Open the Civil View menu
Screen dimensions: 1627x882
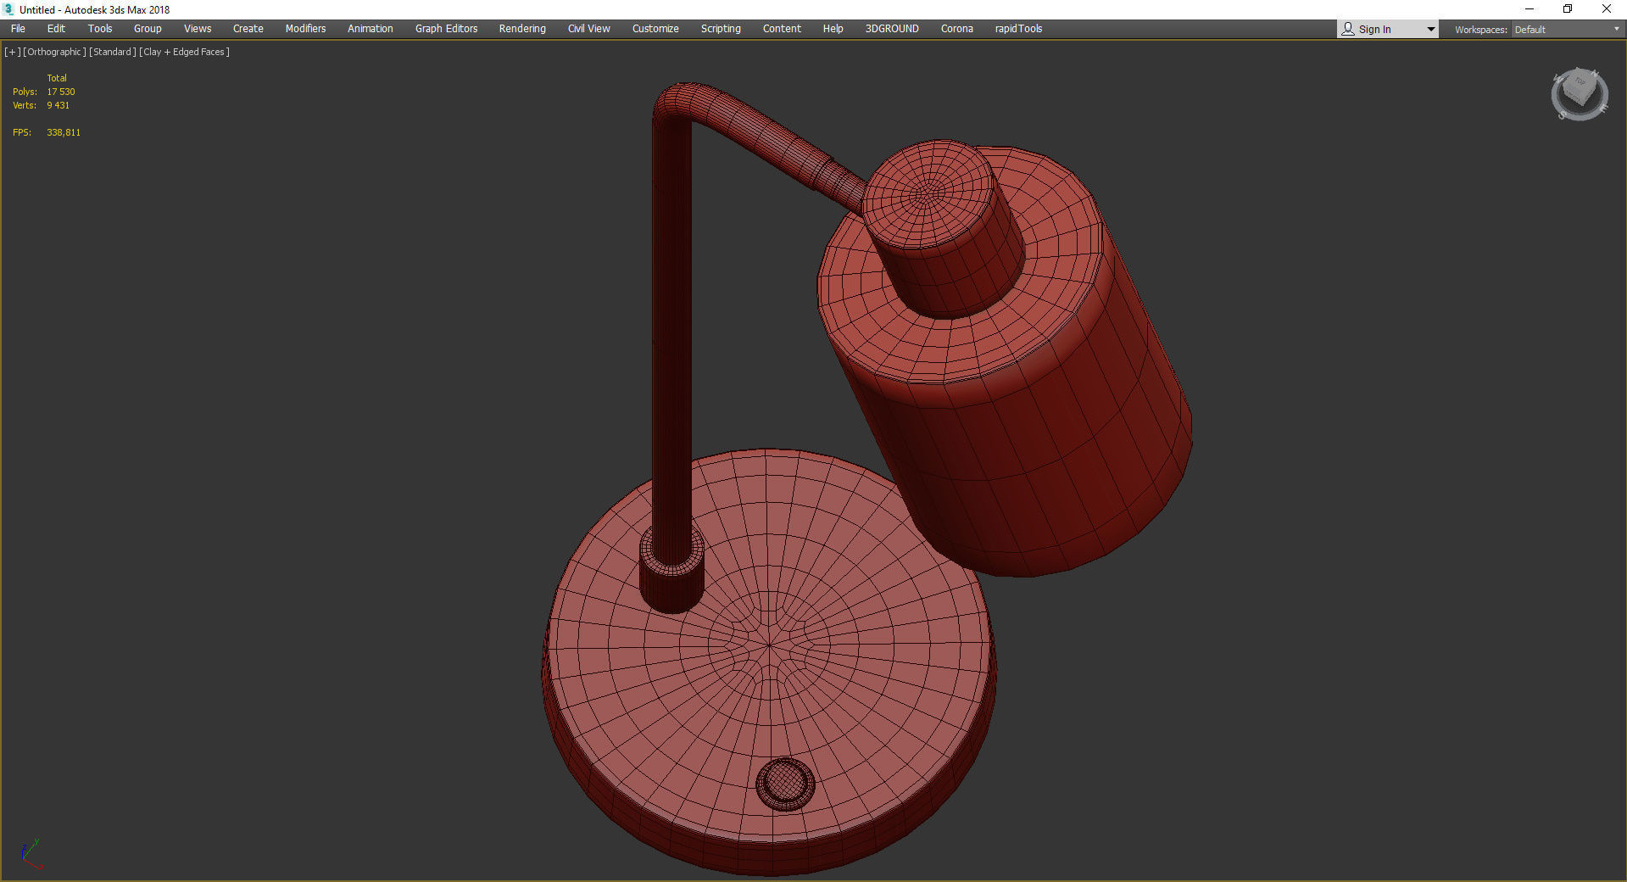click(x=589, y=29)
